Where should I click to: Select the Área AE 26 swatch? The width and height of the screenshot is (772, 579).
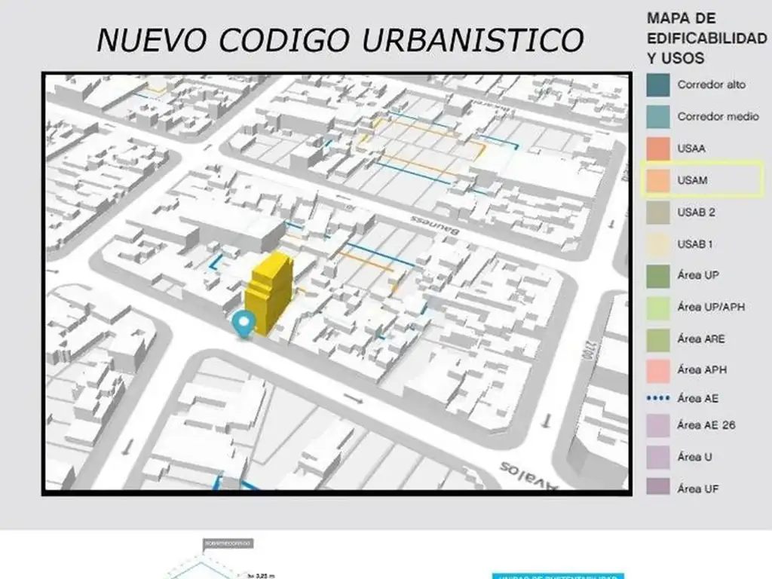tap(657, 425)
